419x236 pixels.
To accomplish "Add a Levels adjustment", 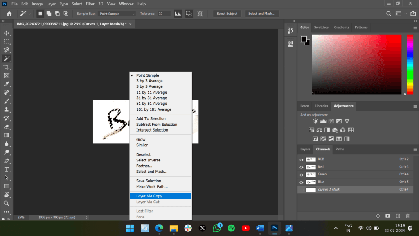I will click(323, 121).
